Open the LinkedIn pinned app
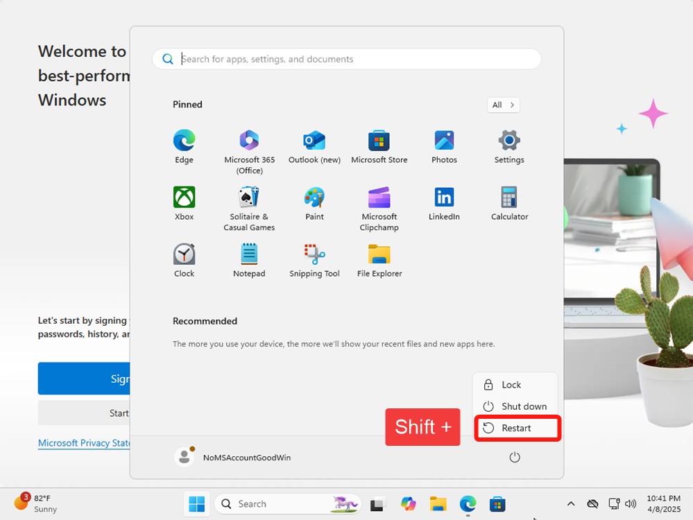The width and height of the screenshot is (693, 520). 444,204
